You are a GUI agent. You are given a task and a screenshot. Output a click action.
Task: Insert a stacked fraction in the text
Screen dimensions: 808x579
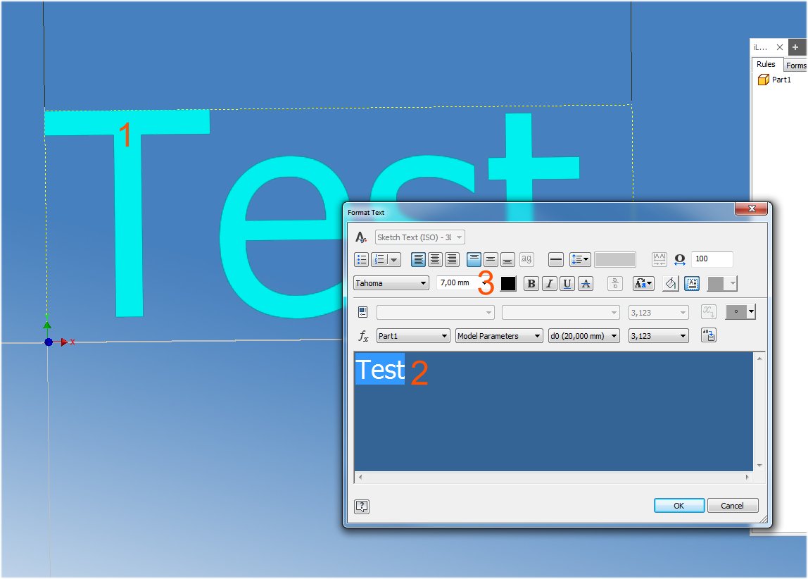(614, 283)
